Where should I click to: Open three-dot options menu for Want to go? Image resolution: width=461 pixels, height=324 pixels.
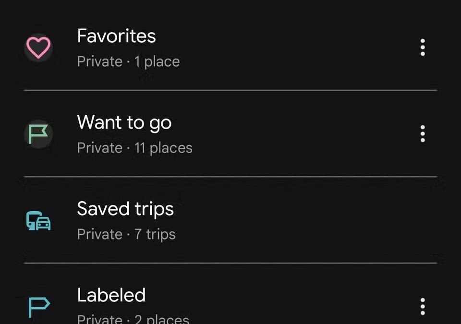(423, 134)
